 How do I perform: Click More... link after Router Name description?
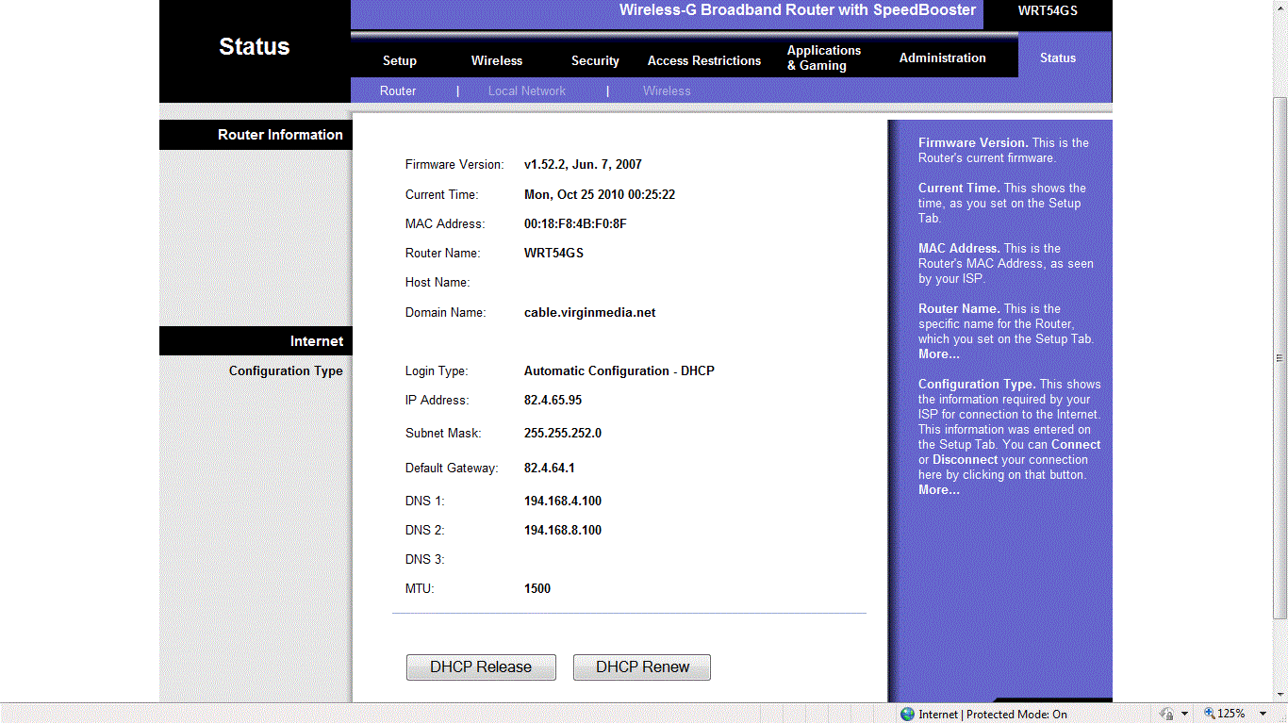tap(938, 354)
